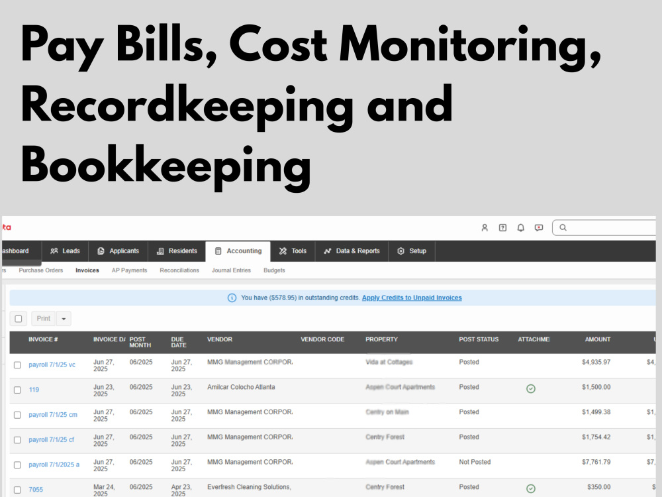Go to Budgets sub-tab

(x=275, y=270)
